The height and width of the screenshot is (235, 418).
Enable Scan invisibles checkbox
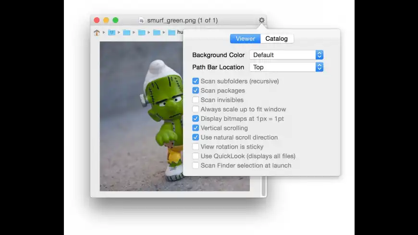click(x=196, y=100)
